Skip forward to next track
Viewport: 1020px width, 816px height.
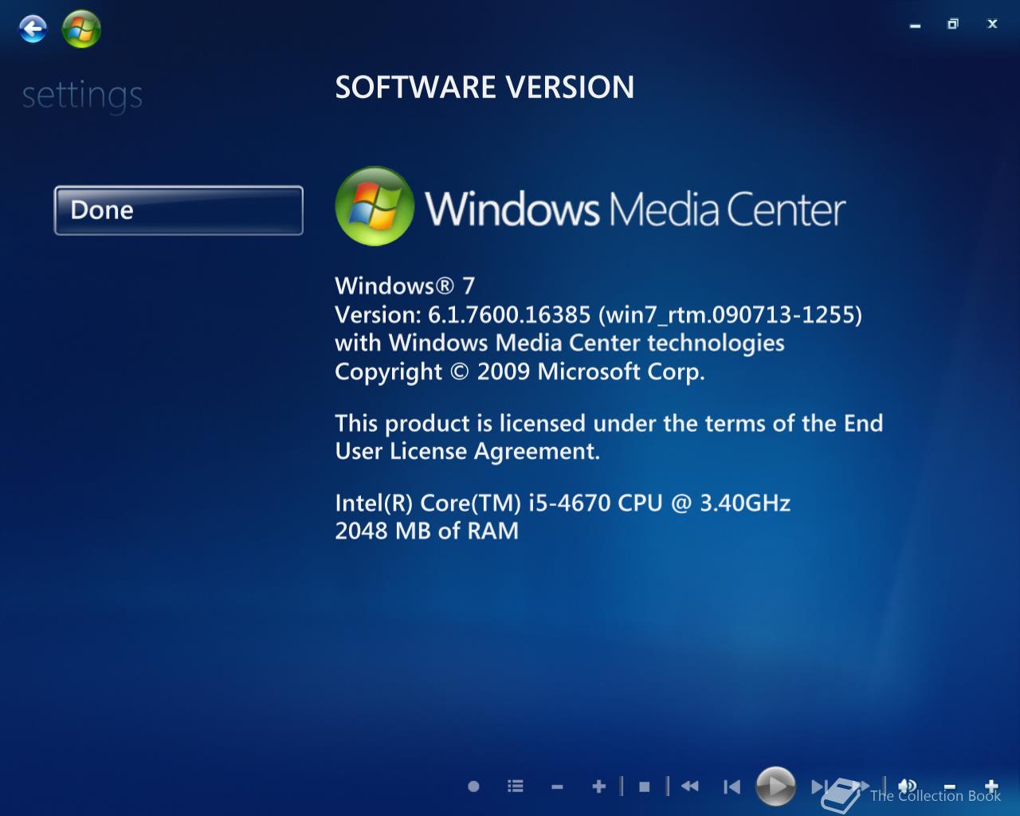click(818, 787)
